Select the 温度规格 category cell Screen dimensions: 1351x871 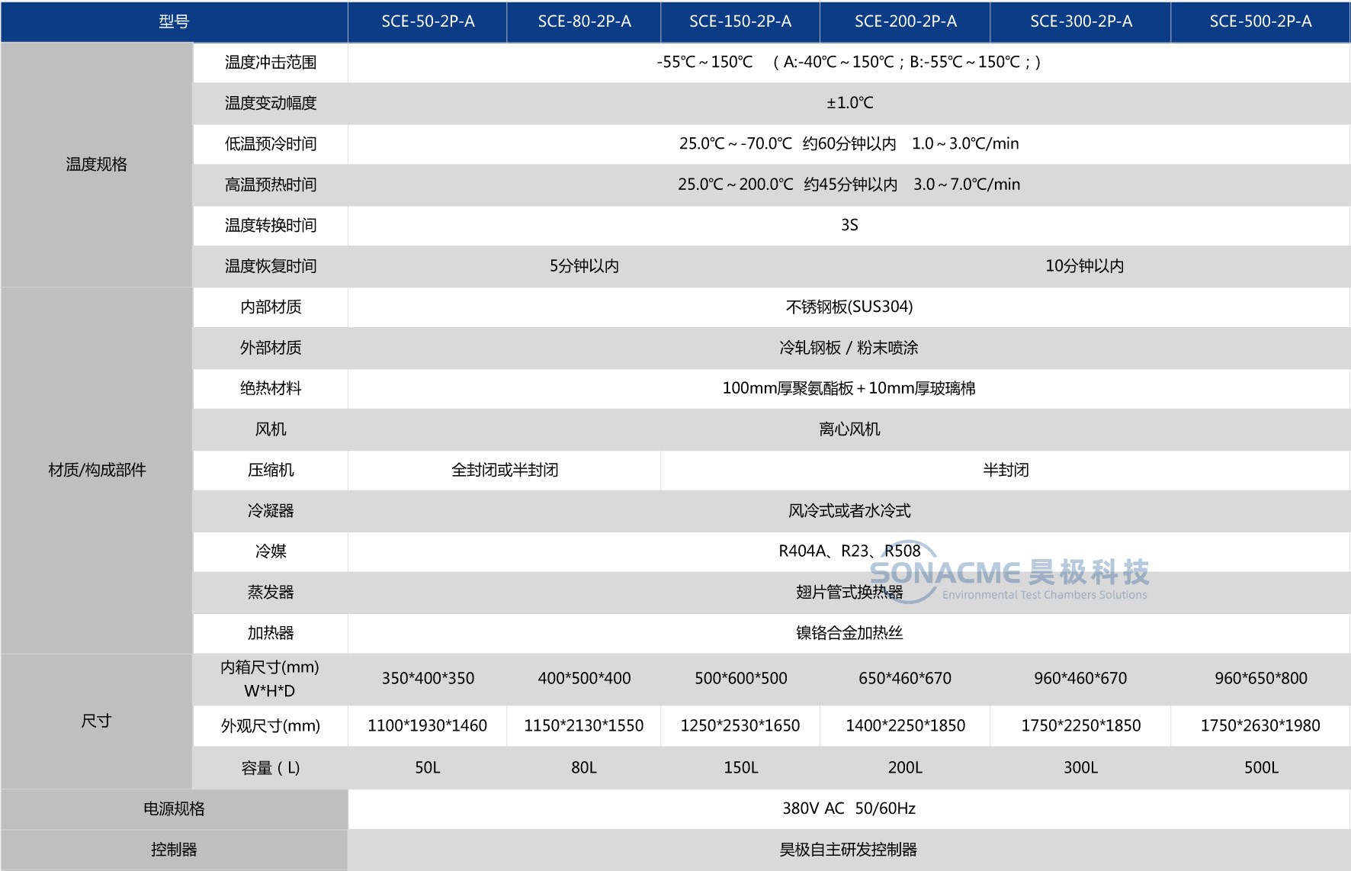click(96, 164)
